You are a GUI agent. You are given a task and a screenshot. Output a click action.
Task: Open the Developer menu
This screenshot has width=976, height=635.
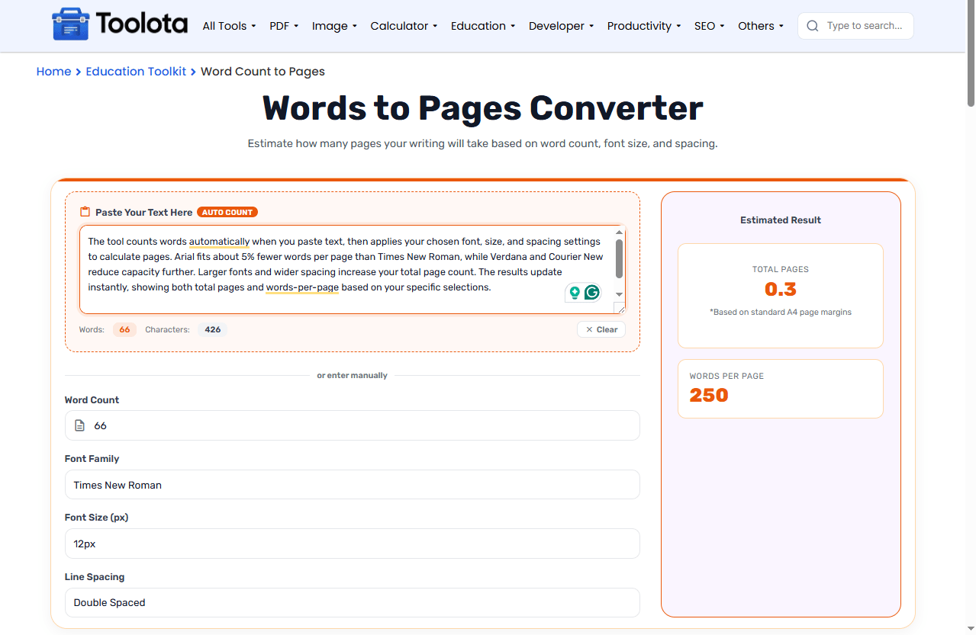tap(562, 26)
